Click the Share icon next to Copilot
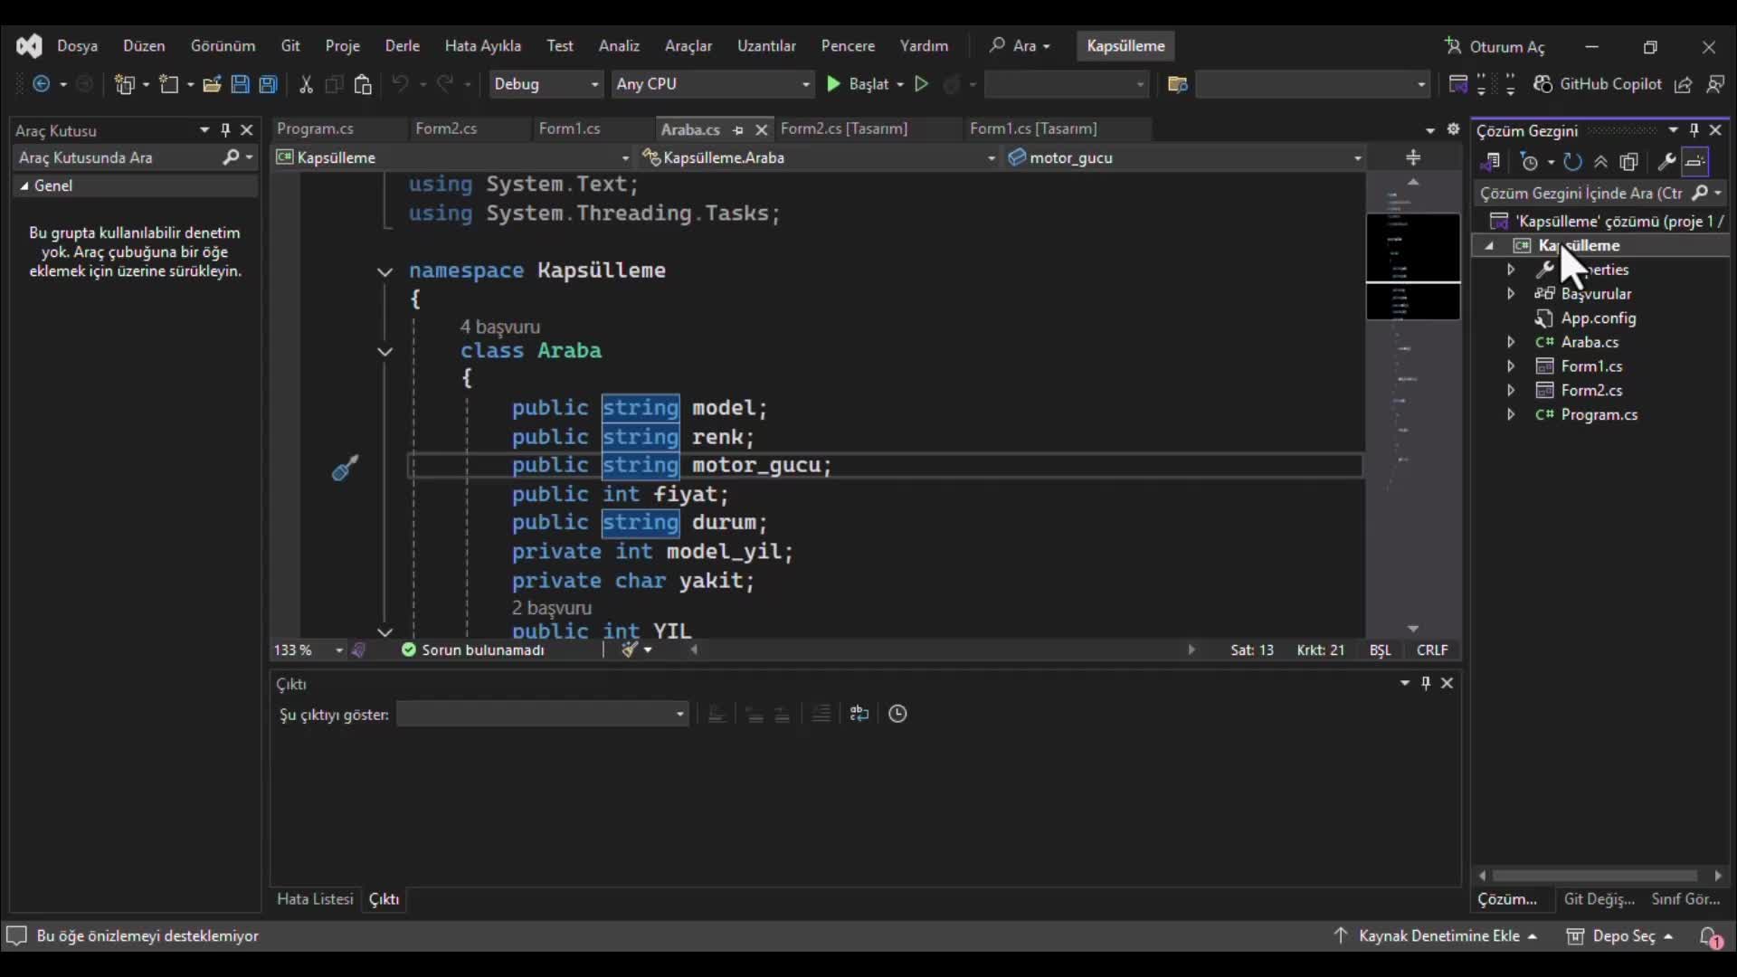Viewport: 1737px width, 977px height. tap(1684, 84)
